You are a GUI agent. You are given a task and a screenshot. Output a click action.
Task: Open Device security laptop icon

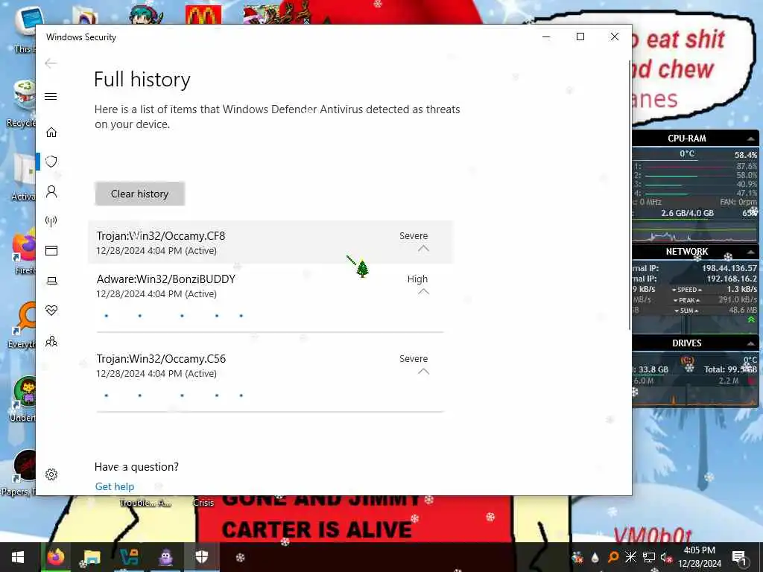51,281
